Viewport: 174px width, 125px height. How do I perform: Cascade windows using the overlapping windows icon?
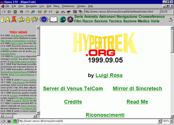80,12
